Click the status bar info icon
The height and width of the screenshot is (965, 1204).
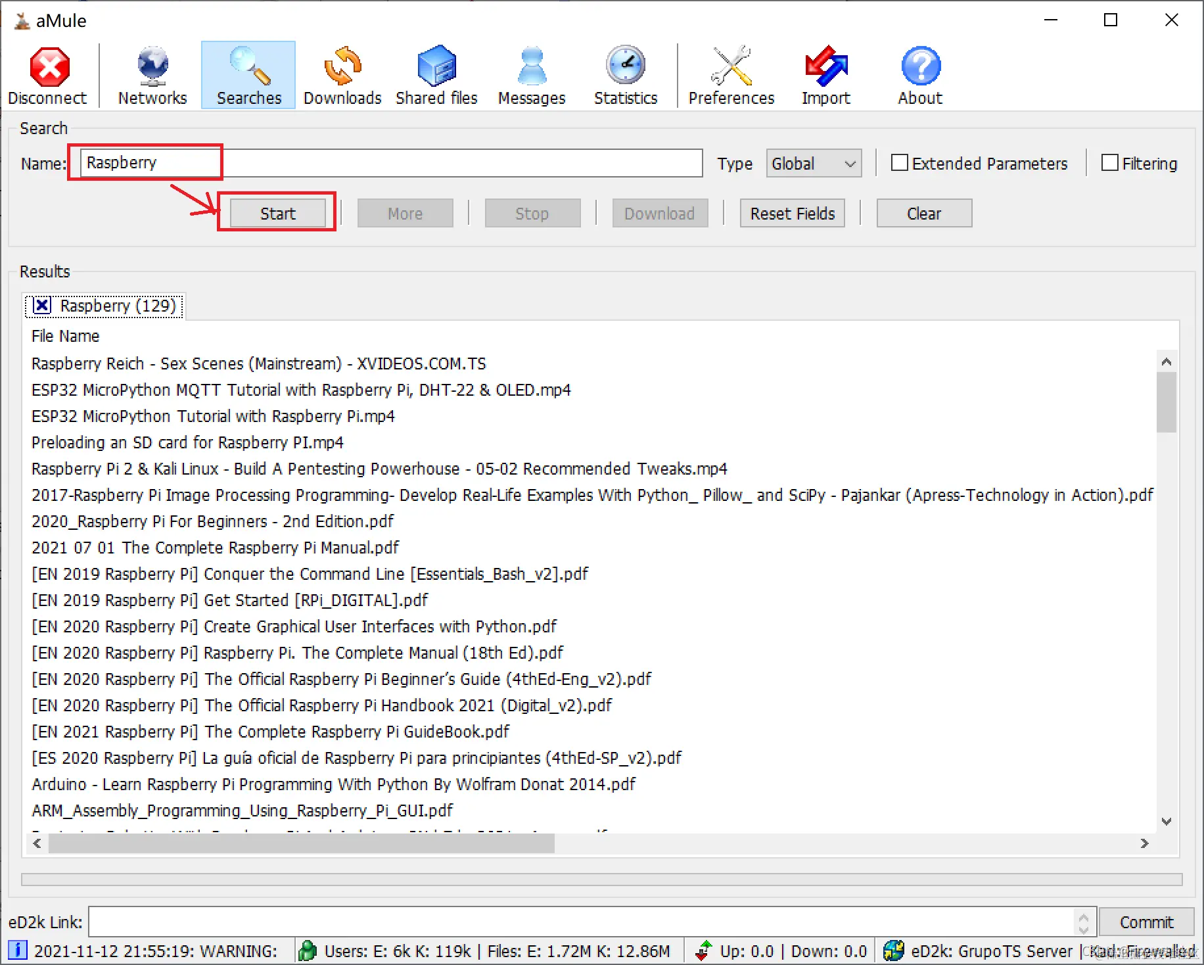(x=18, y=951)
